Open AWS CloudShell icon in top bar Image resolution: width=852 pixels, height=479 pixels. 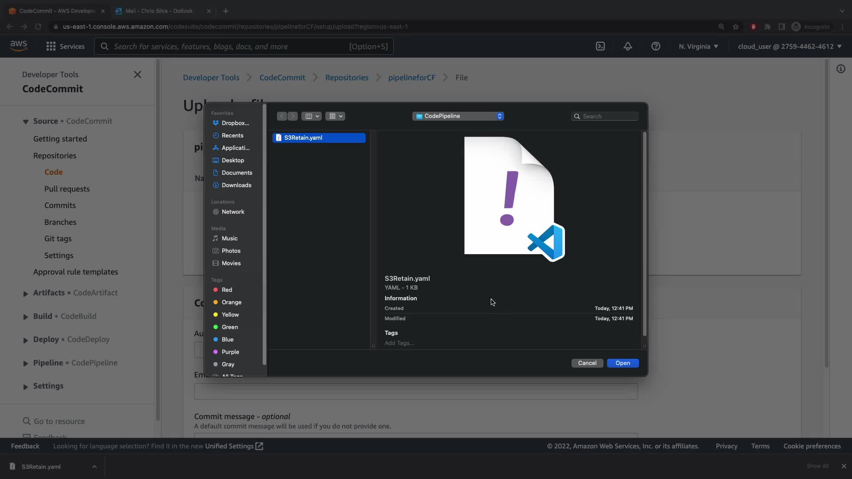pos(600,46)
